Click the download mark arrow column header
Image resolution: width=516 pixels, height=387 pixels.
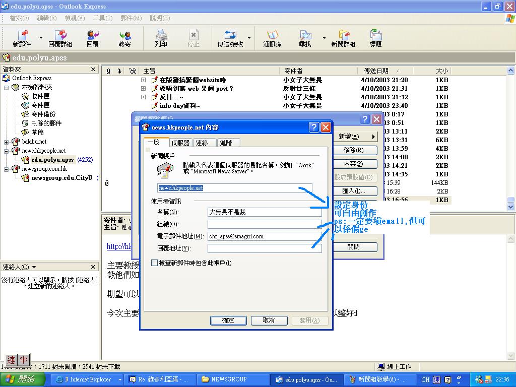(x=119, y=71)
